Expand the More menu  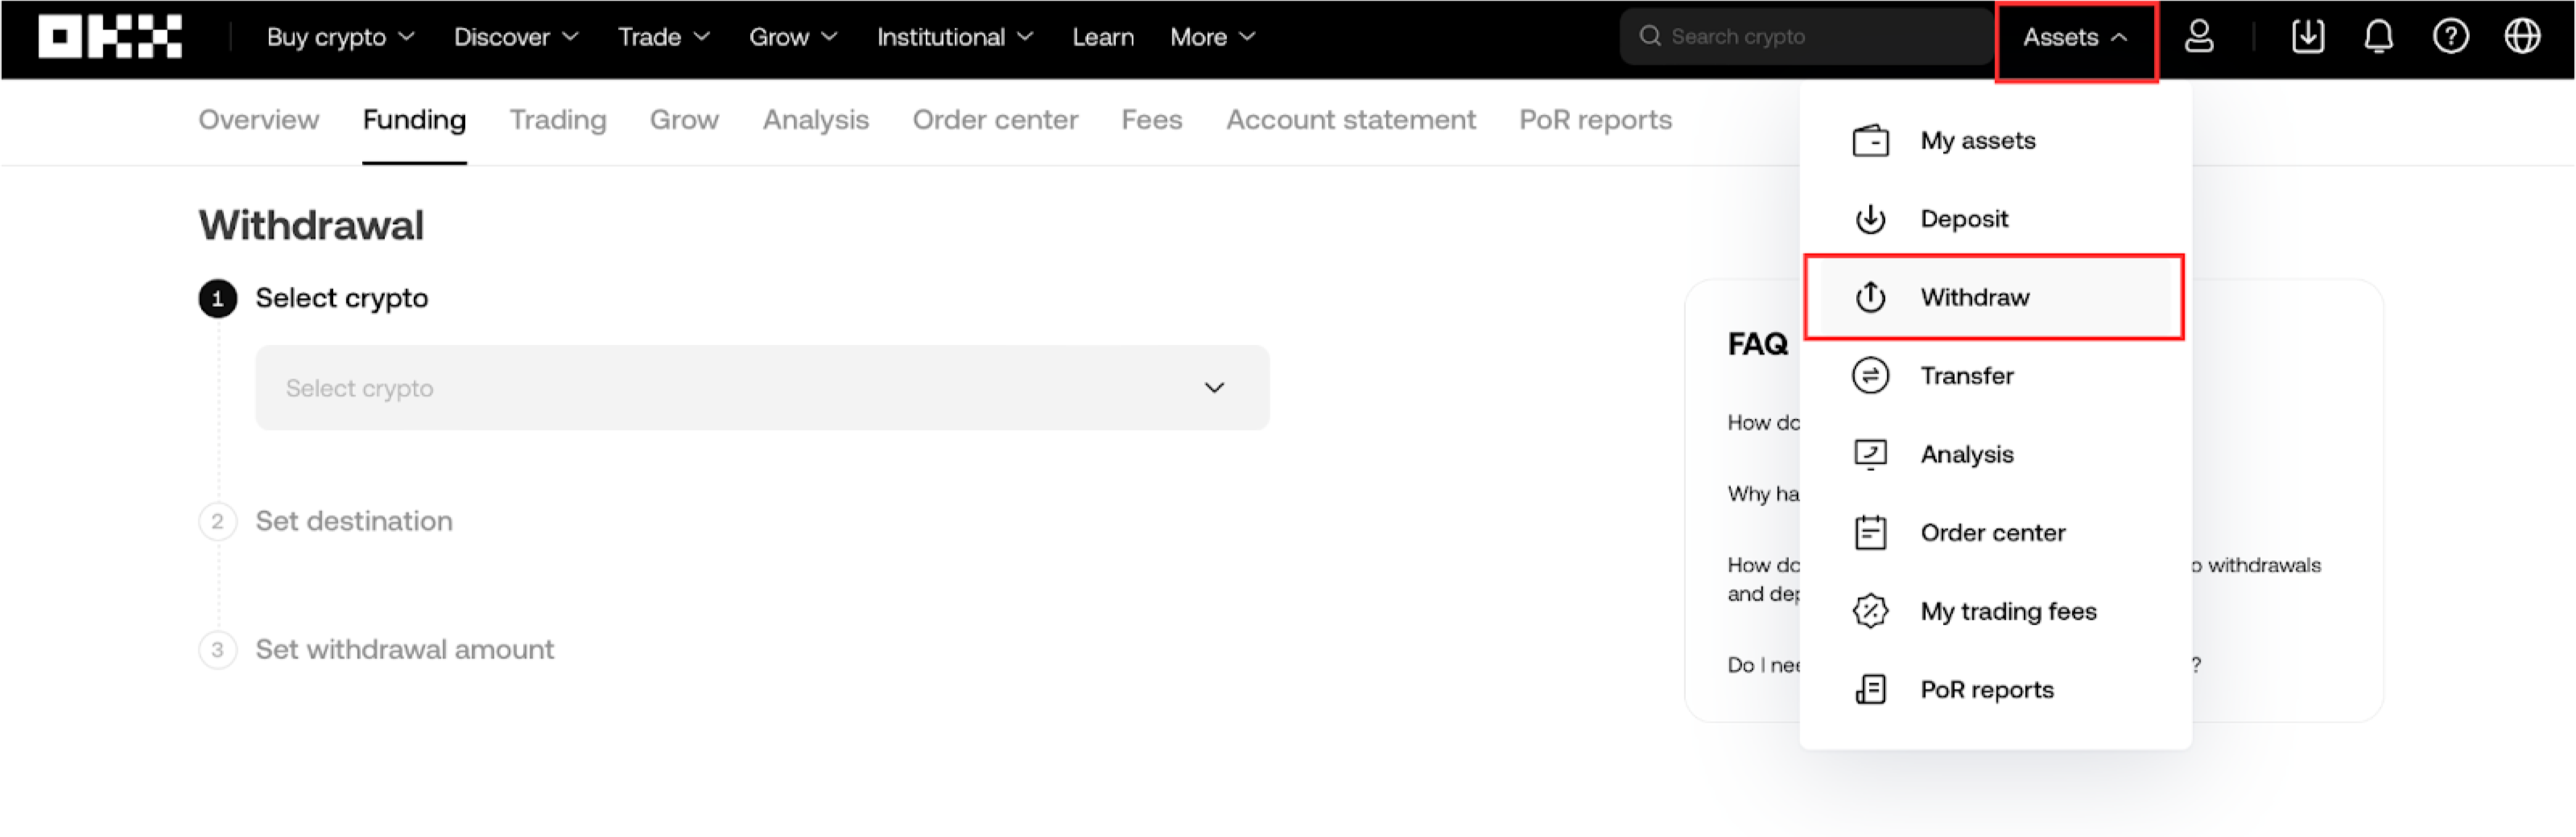[x=1212, y=37]
